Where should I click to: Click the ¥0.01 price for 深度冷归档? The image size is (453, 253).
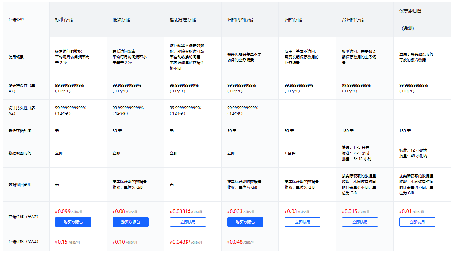coord(405,211)
